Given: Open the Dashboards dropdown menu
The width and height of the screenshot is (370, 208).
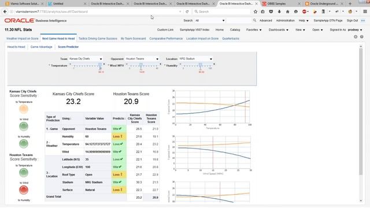Looking at the screenshot, I should 279,29.
